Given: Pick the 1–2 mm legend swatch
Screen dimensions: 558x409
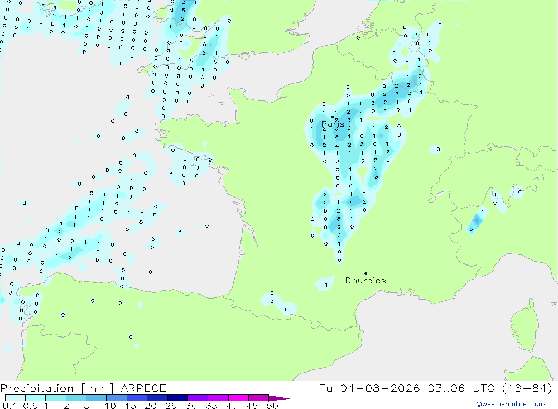Looking at the screenshot, I should click(56, 398).
